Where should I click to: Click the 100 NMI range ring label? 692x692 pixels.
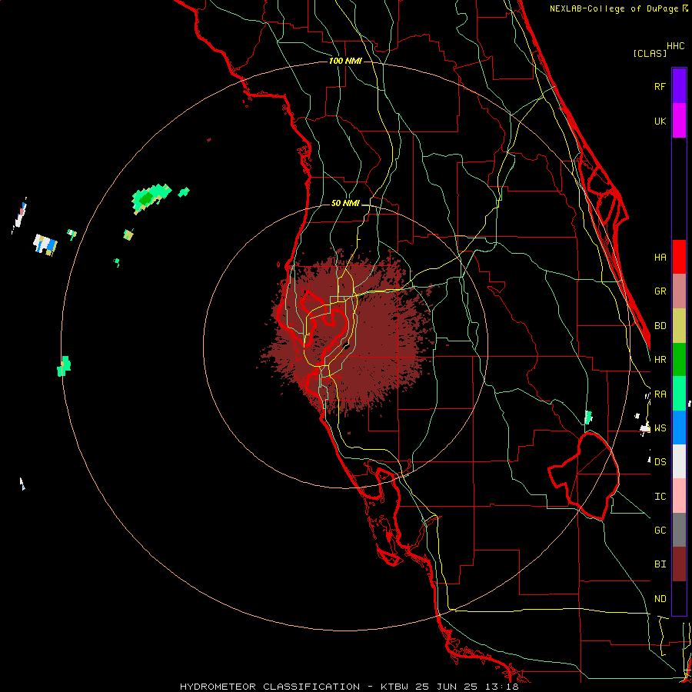[x=345, y=61]
